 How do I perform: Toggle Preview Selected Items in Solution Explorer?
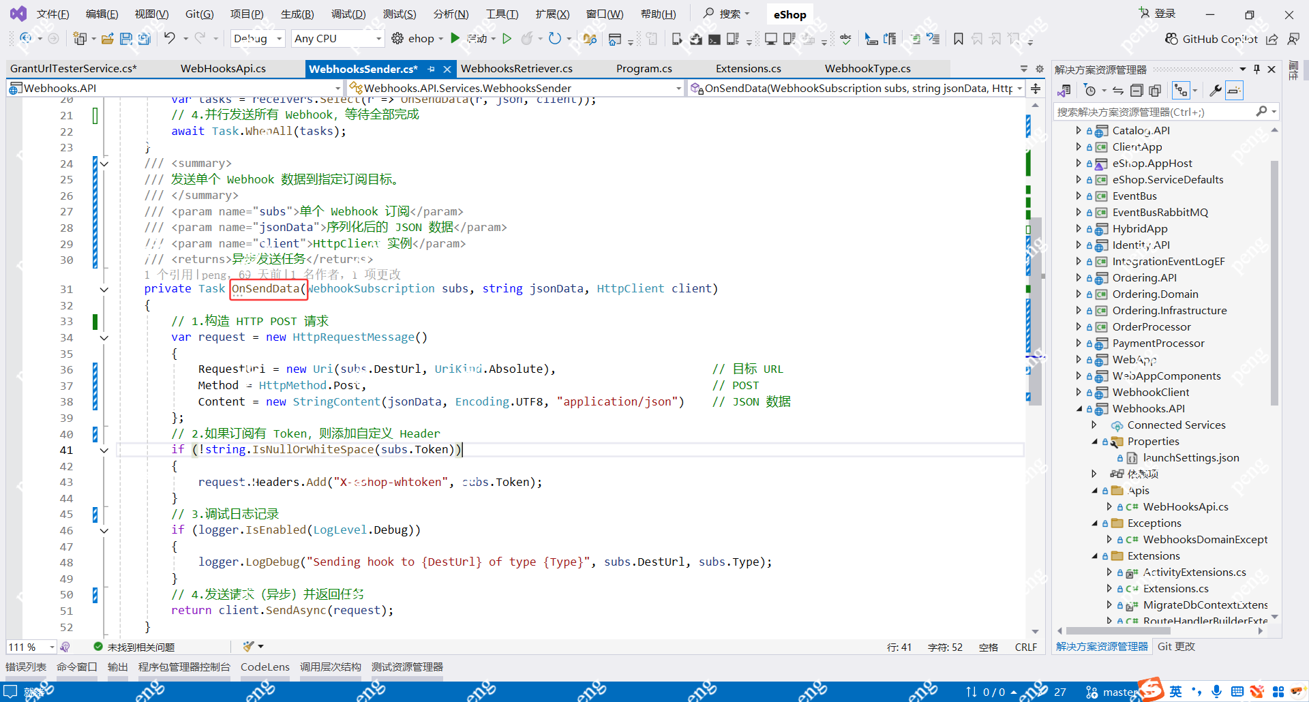[1234, 91]
